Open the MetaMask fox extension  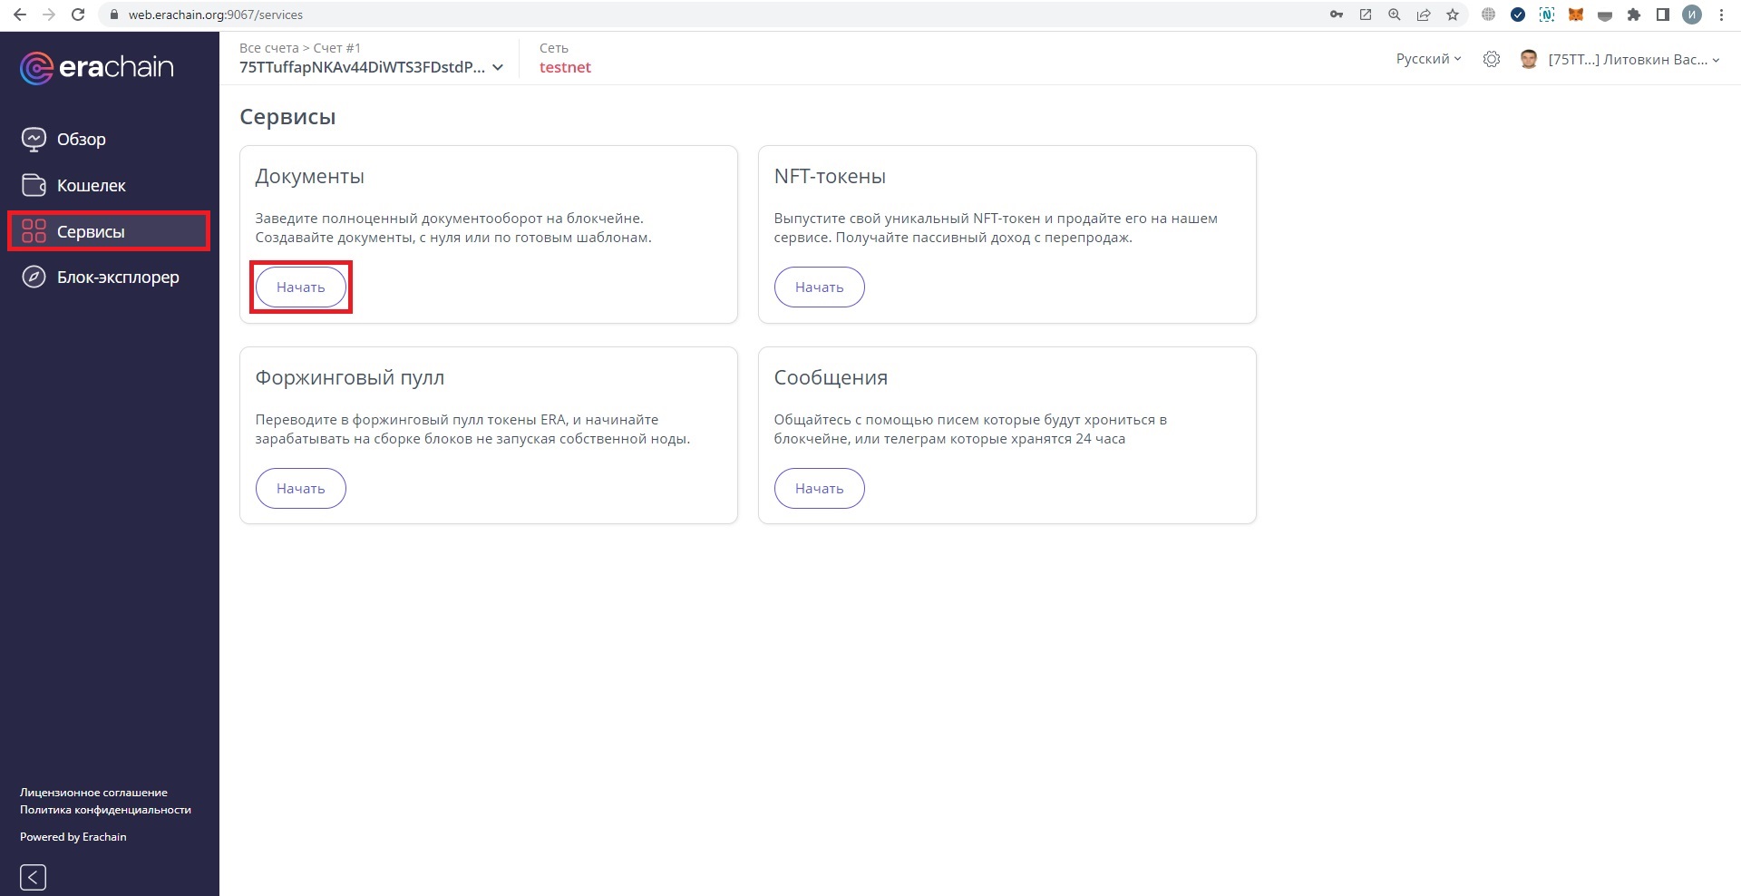point(1576,15)
